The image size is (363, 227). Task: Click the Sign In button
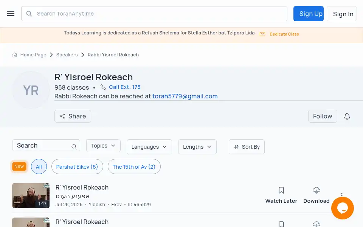[x=342, y=14]
